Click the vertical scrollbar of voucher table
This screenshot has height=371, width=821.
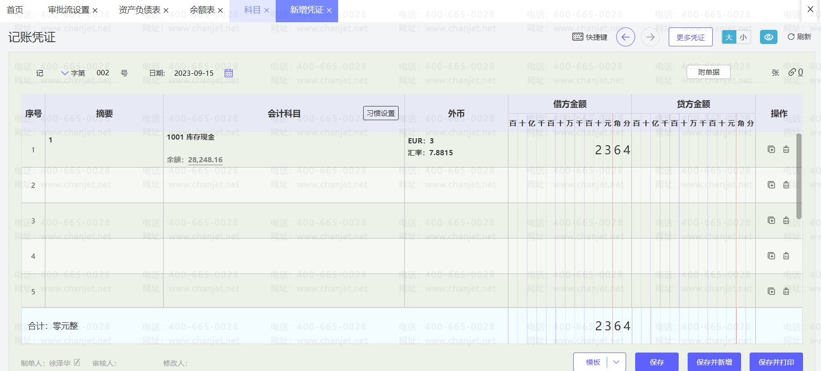[799, 176]
